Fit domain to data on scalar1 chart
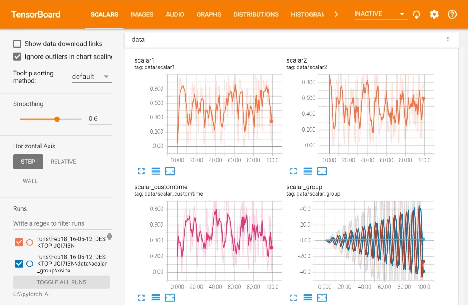The image size is (468, 305). [170, 171]
